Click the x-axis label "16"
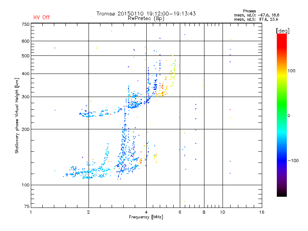The image size is (308, 231). point(262,212)
